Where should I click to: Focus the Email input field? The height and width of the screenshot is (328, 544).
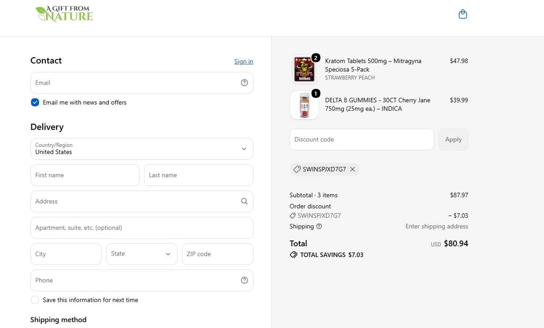pos(142,83)
